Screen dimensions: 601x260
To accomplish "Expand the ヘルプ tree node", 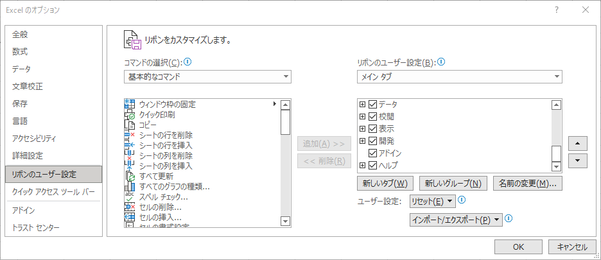I will (x=362, y=166).
